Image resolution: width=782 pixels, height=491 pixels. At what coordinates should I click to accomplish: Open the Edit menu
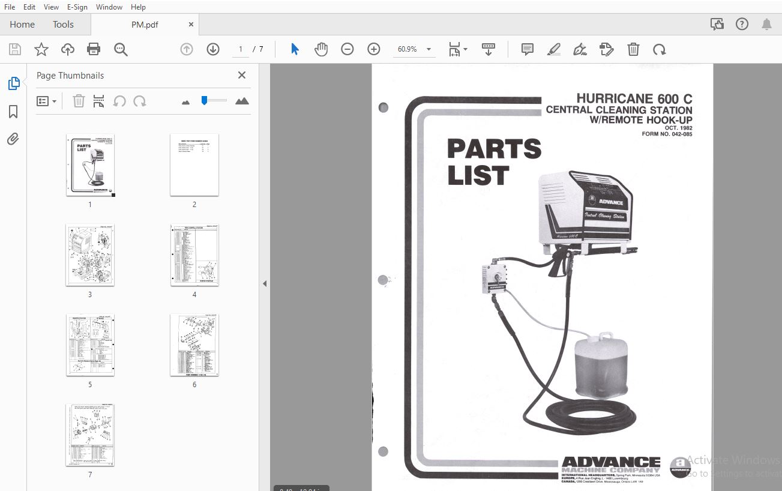click(x=29, y=7)
